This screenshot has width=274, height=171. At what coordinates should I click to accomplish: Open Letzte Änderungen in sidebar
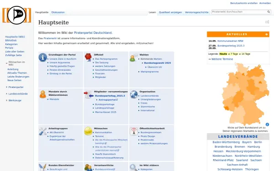[18, 77]
